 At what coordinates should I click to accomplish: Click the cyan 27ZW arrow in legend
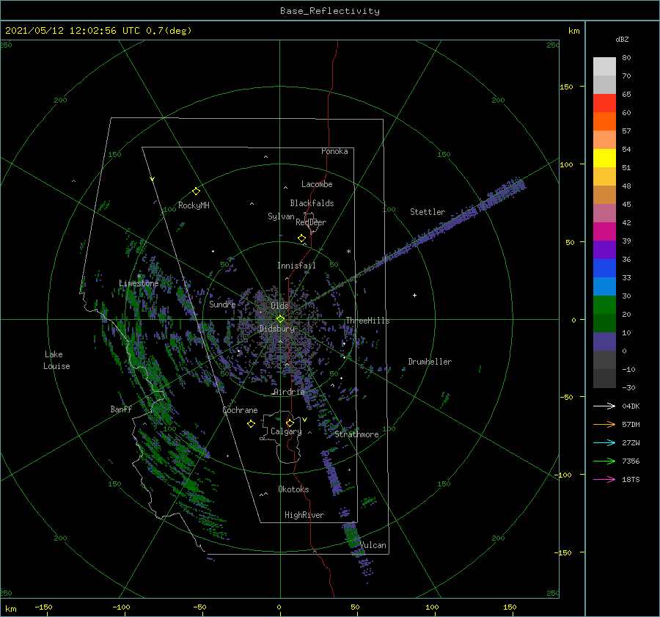[604, 442]
